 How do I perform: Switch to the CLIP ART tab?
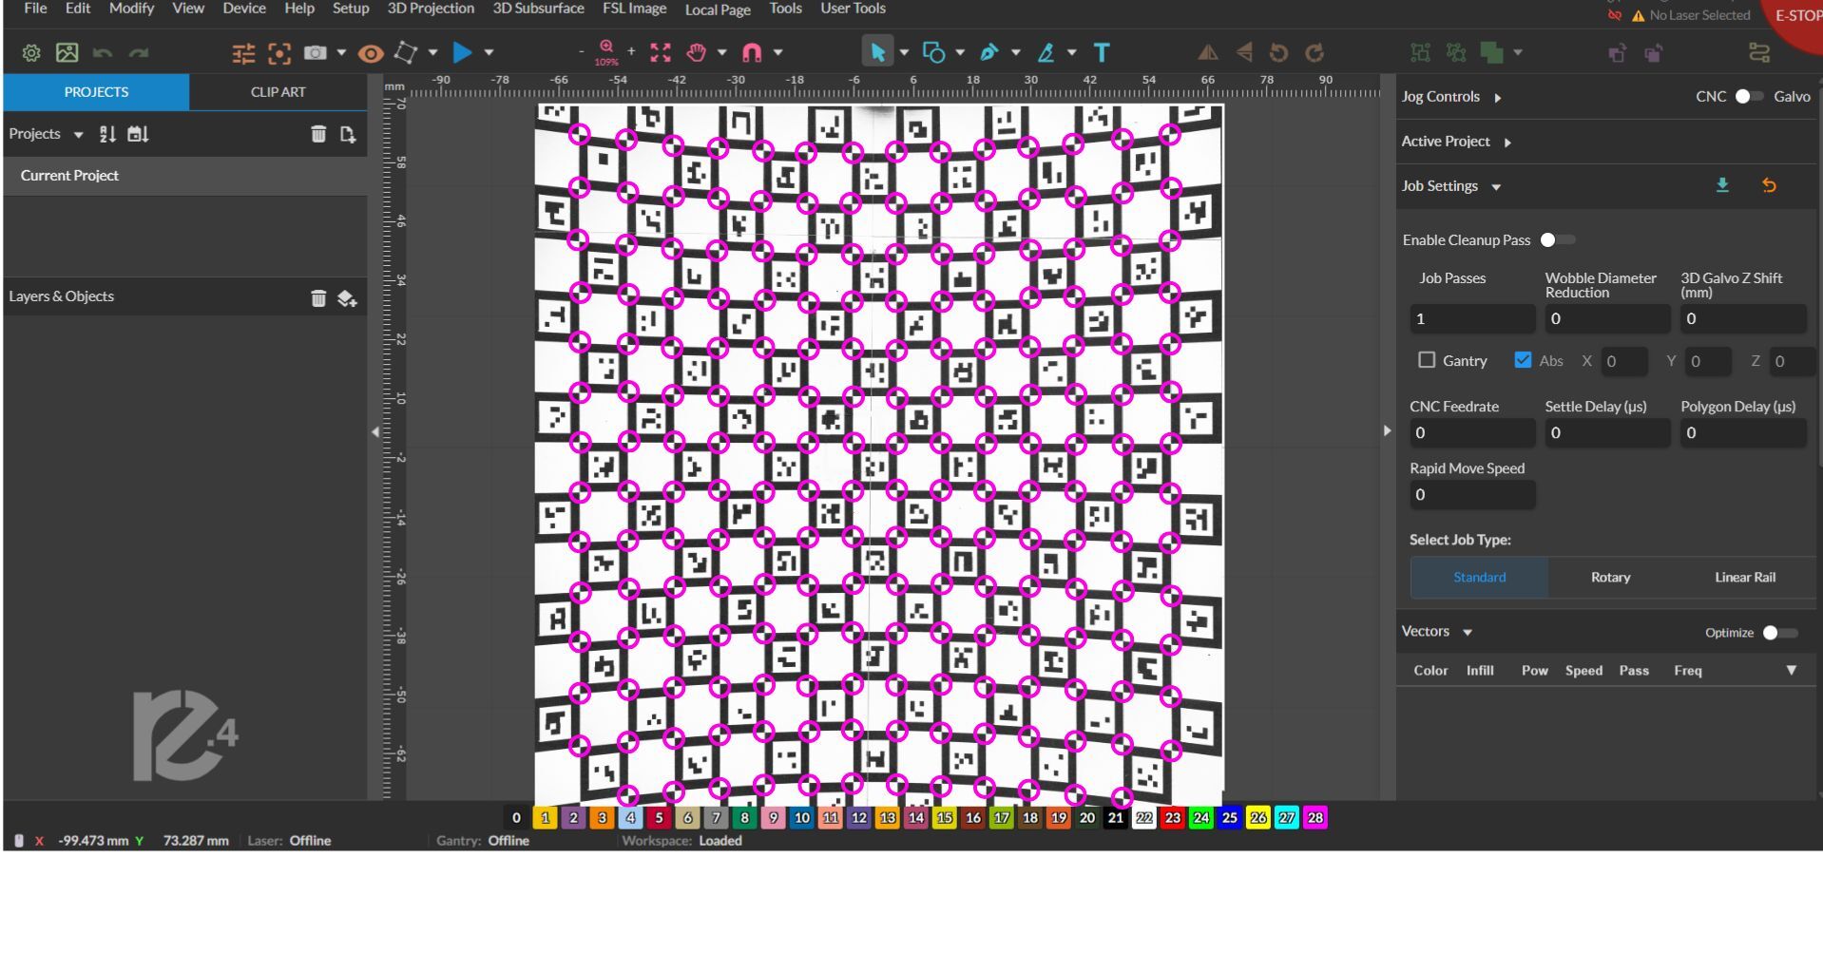tap(278, 91)
